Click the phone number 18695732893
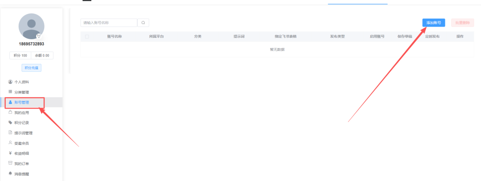 coord(31,44)
